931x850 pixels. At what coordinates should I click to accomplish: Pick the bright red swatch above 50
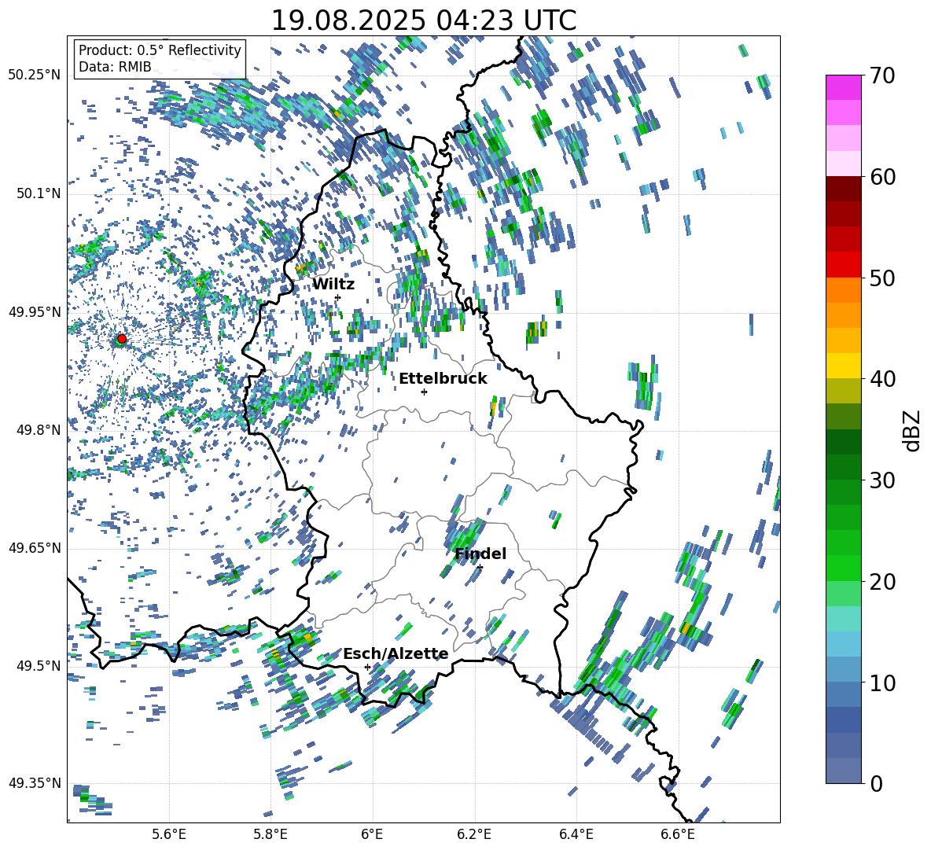843,265
